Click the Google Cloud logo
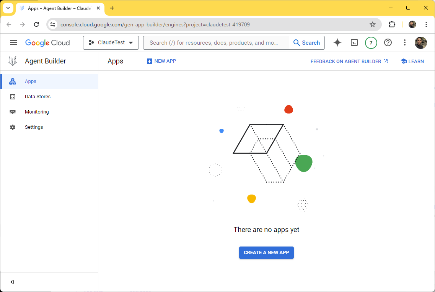Image resolution: width=435 pixels, height=292 pixels. [x=47, y=42]
